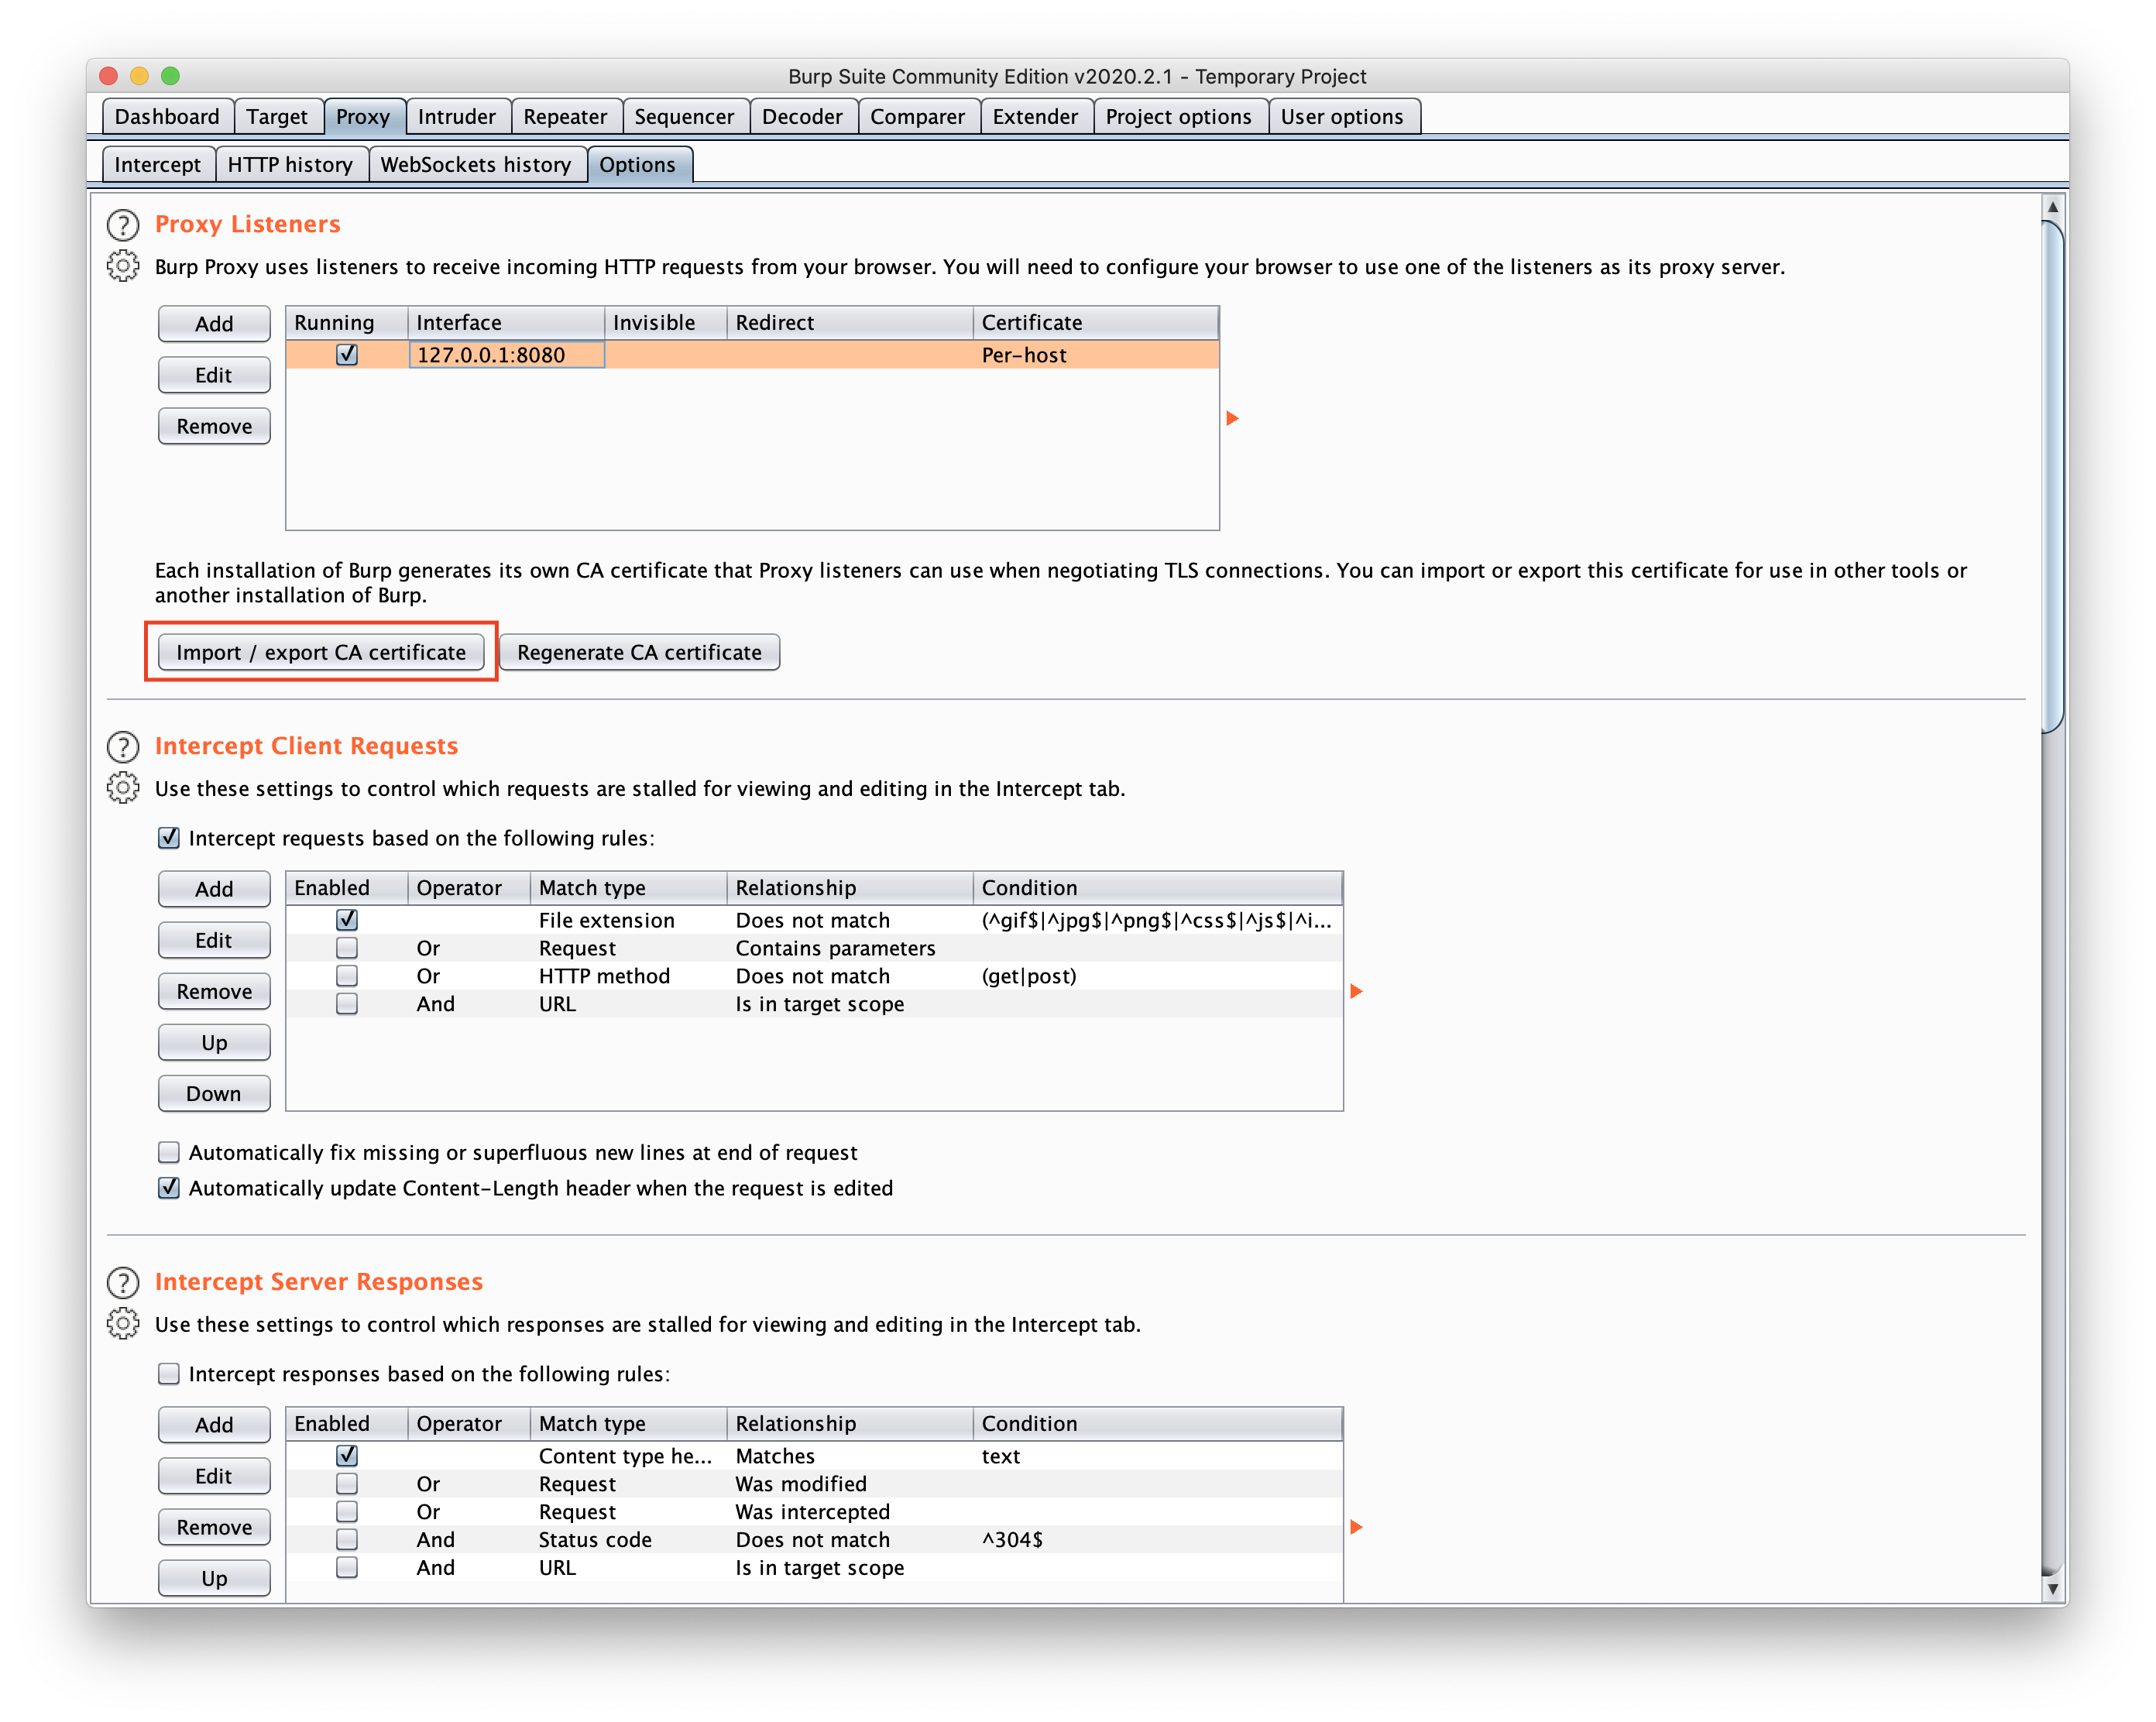Select the '^304$' condition cell

pos(1157,1539)
